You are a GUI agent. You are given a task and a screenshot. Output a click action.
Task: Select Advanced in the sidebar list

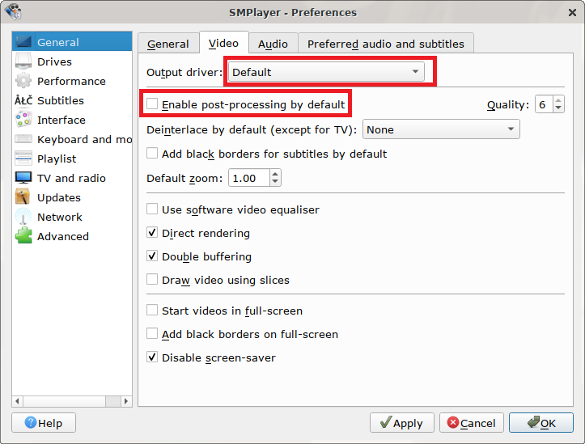72,236
